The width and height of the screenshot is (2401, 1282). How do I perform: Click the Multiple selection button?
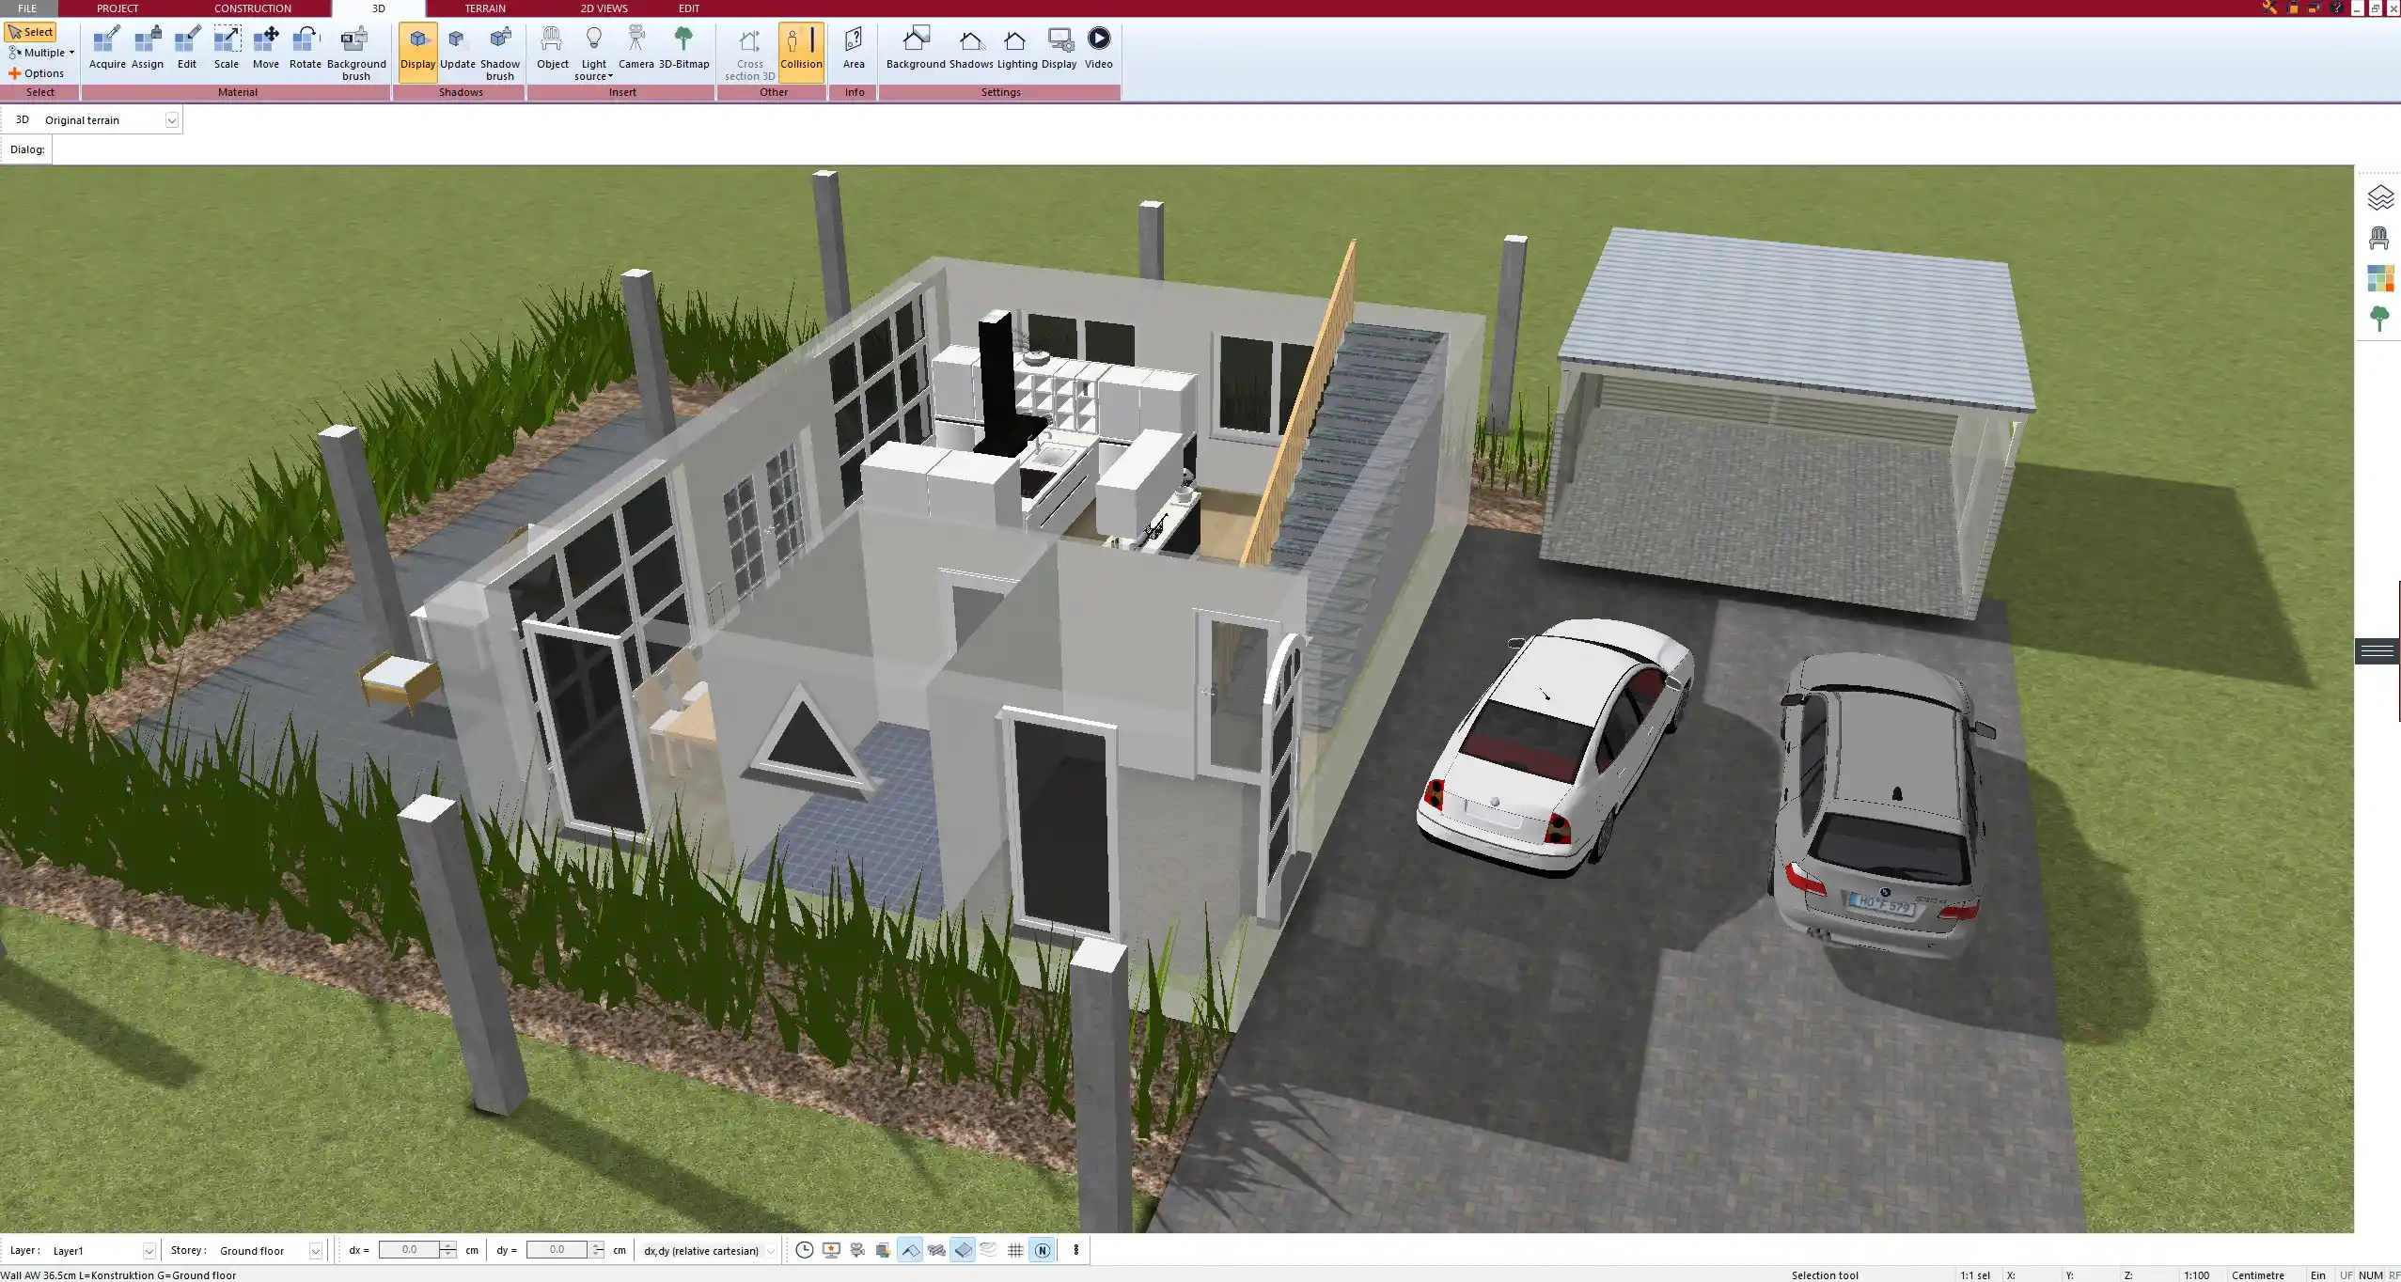coord(39,53)
